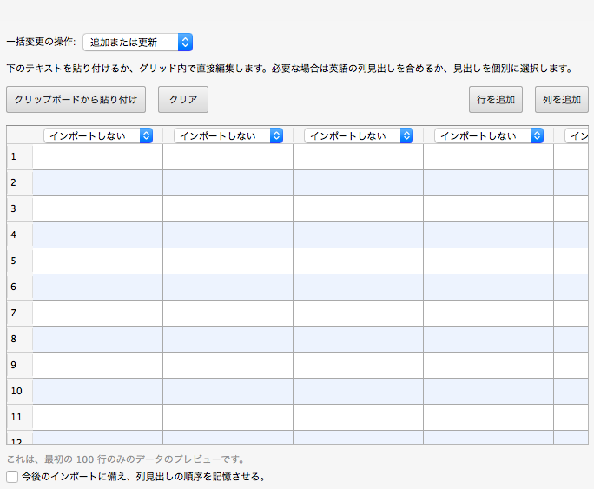Click fourth column cell in row 8

(489, 339)
